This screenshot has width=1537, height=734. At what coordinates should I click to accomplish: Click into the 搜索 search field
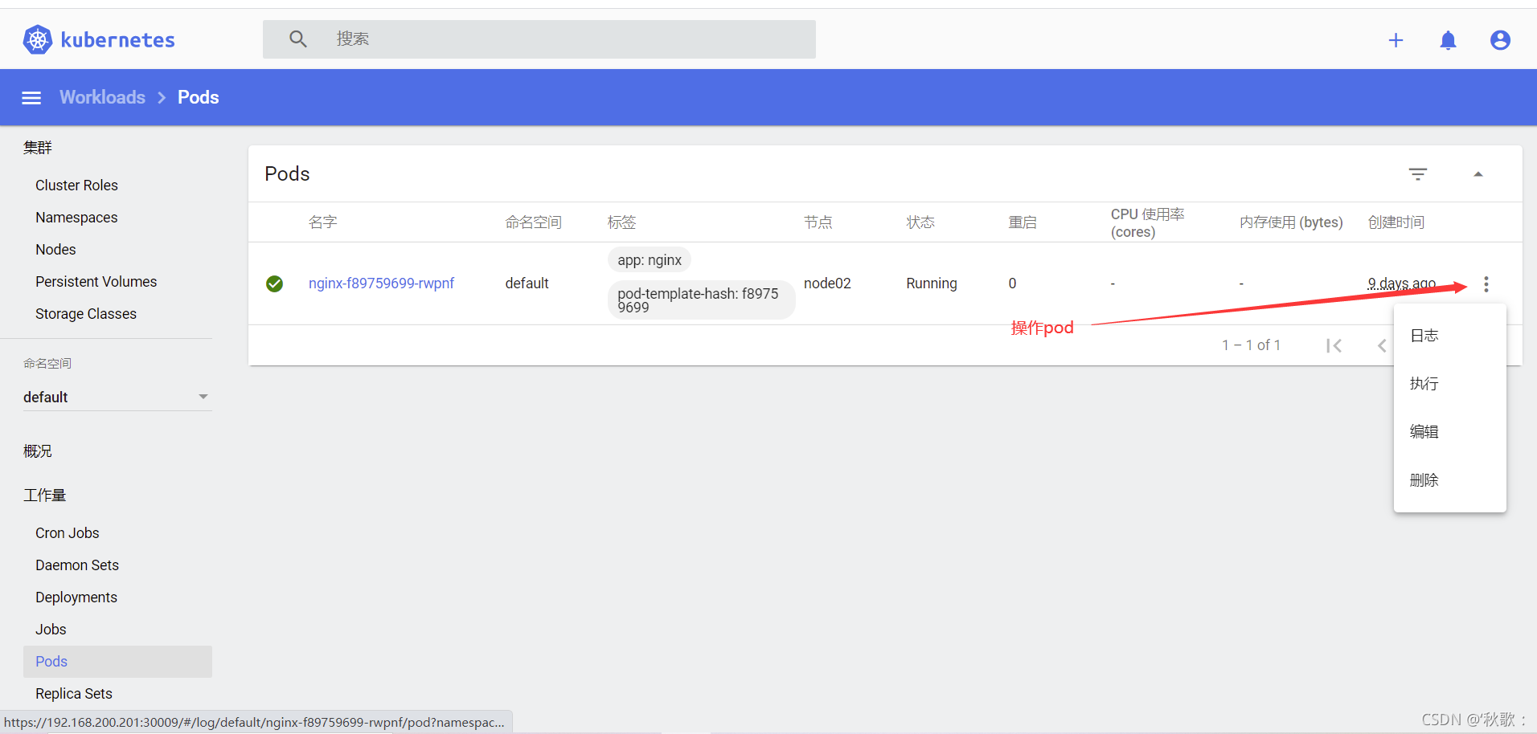click(x=539, y=39)
